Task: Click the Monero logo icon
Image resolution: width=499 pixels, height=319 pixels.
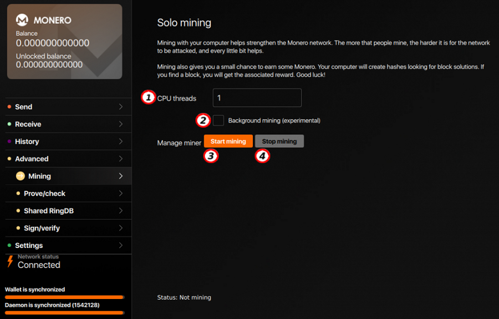Action: 22,20
